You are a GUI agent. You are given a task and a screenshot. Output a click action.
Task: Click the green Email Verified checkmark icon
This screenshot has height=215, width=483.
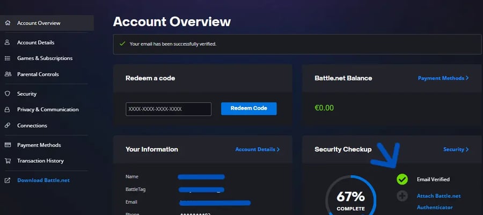(402, 179)
